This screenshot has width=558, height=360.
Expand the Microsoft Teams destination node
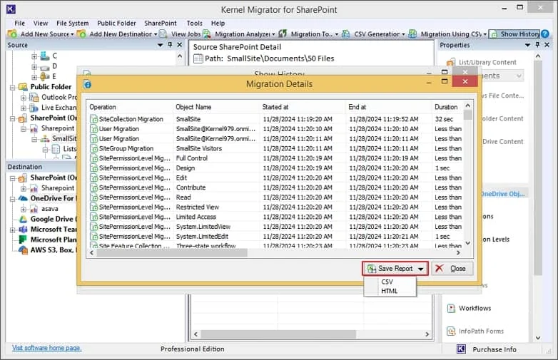pyautogui.click(x=12, y=230)
